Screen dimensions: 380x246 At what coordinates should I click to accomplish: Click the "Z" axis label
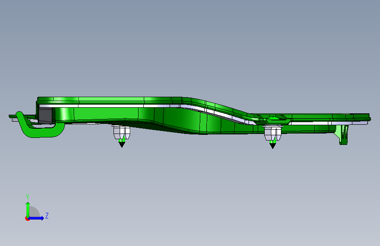tap(47, 215)
